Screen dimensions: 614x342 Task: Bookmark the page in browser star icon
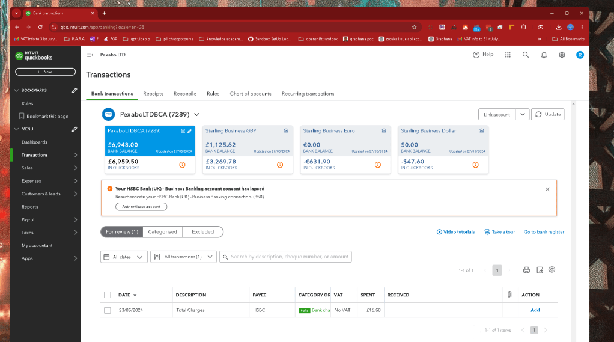point(414,27)
